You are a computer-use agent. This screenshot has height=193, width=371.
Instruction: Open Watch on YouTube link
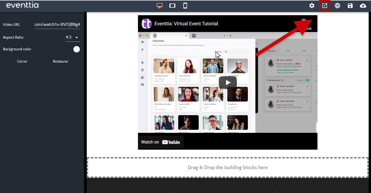161,142
